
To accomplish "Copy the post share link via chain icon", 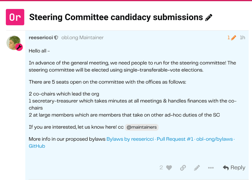I will point(183,168).
